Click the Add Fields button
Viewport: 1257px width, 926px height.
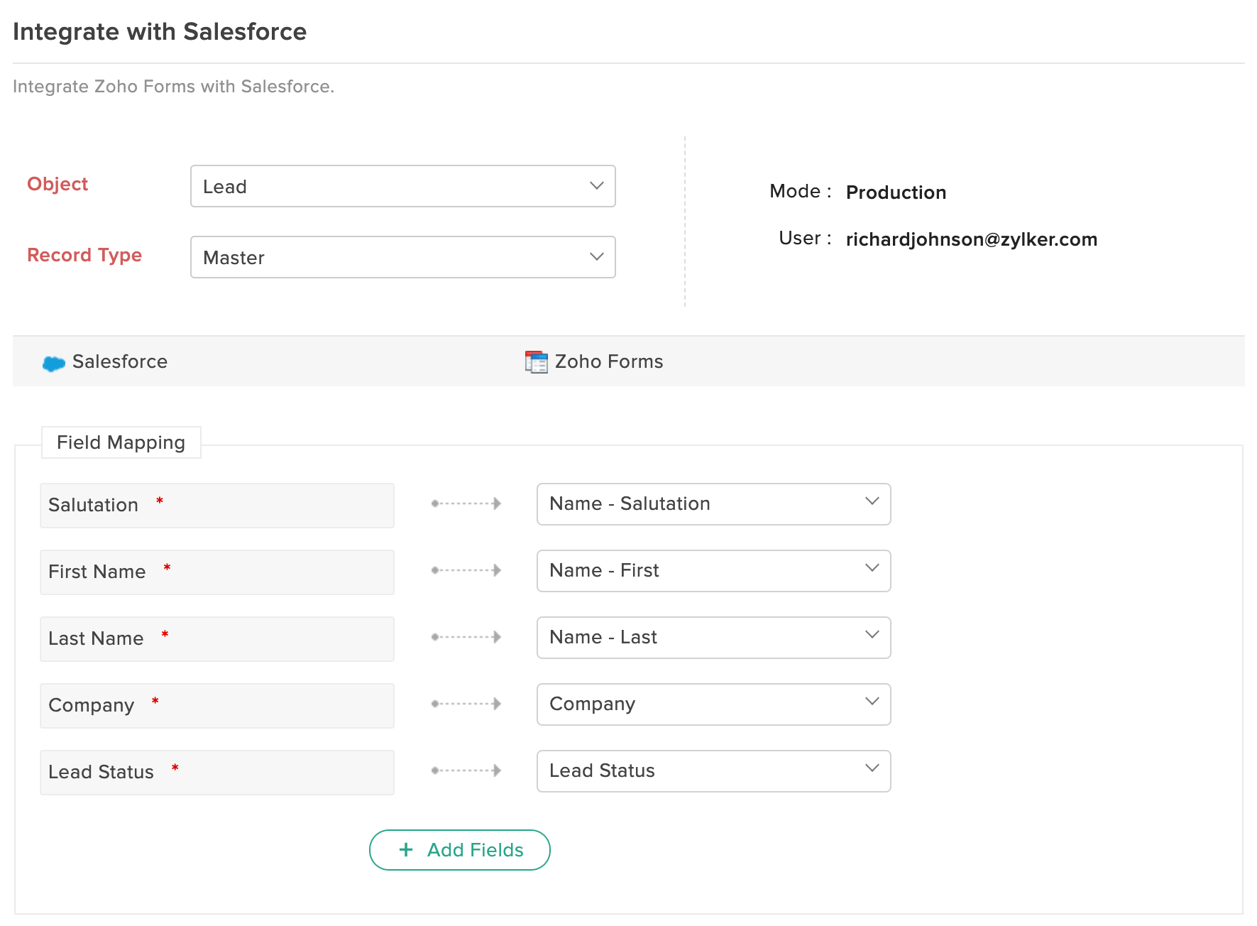click(x=459, y=849)
